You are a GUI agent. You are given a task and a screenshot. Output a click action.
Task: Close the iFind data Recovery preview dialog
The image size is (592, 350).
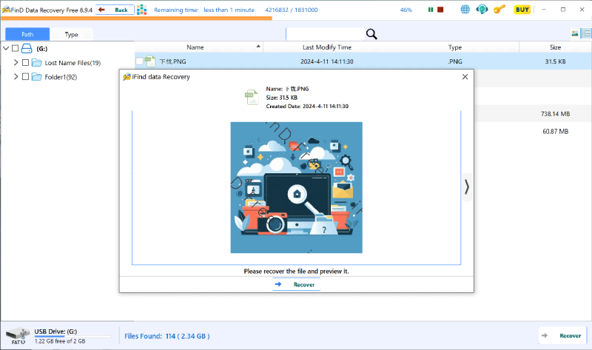tap(465, 77)
